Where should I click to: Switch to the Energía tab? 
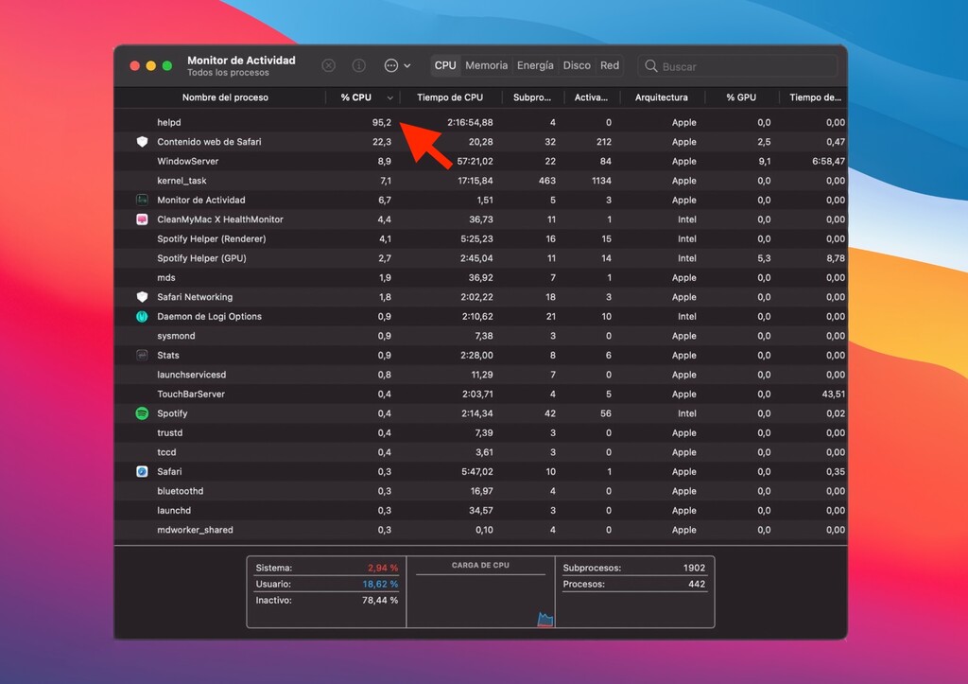click(x=535, y=65)
